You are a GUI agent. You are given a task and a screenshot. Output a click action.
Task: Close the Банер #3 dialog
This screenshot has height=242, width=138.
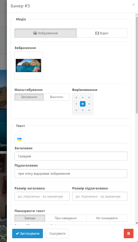point(133,5)
